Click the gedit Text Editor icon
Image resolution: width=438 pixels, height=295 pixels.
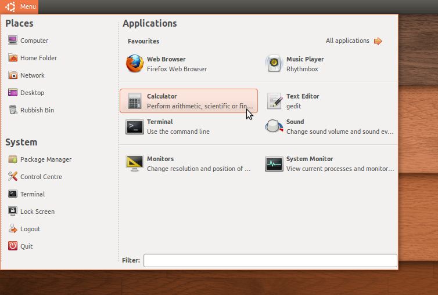[274, 101]
